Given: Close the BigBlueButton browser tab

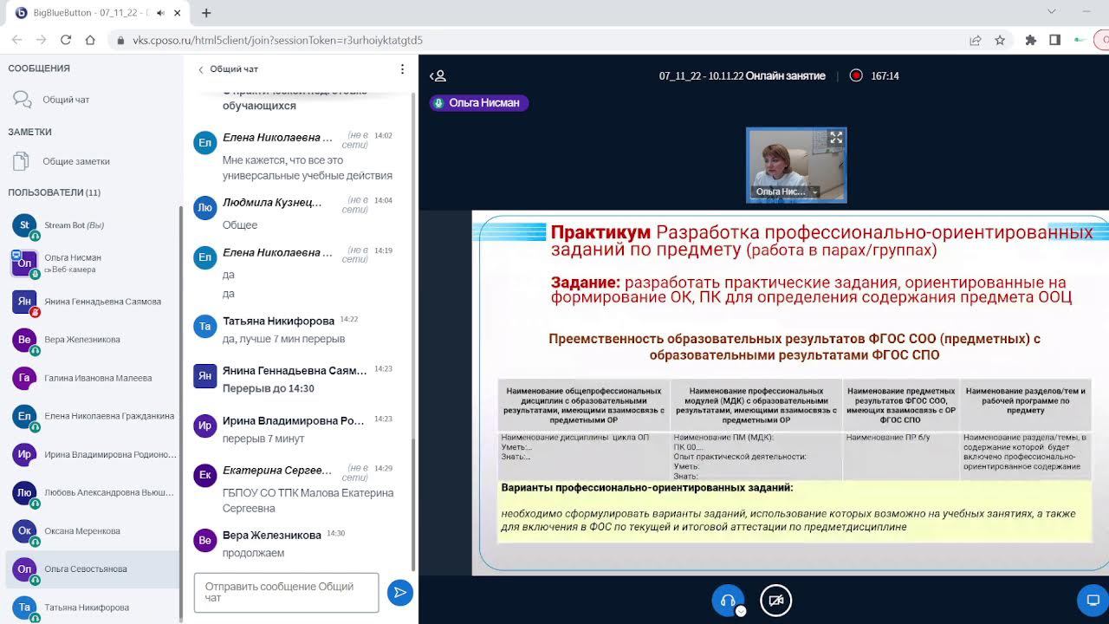Looking at the screenshot, I should [x=179, y=13].
